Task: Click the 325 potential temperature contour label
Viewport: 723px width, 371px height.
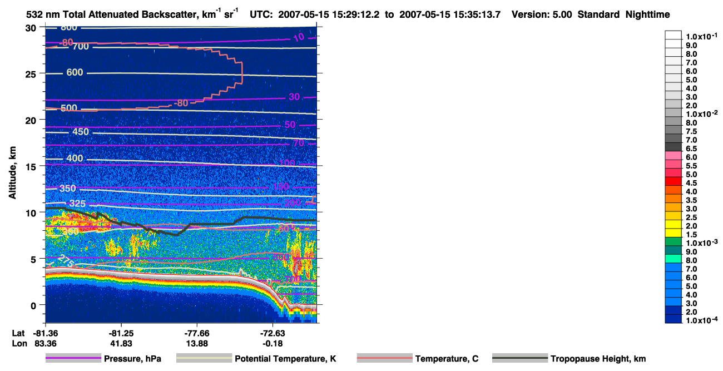Action: [78, 204]
